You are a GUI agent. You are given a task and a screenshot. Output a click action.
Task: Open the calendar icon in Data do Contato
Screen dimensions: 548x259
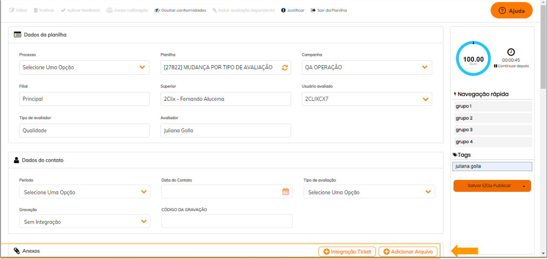286,192
